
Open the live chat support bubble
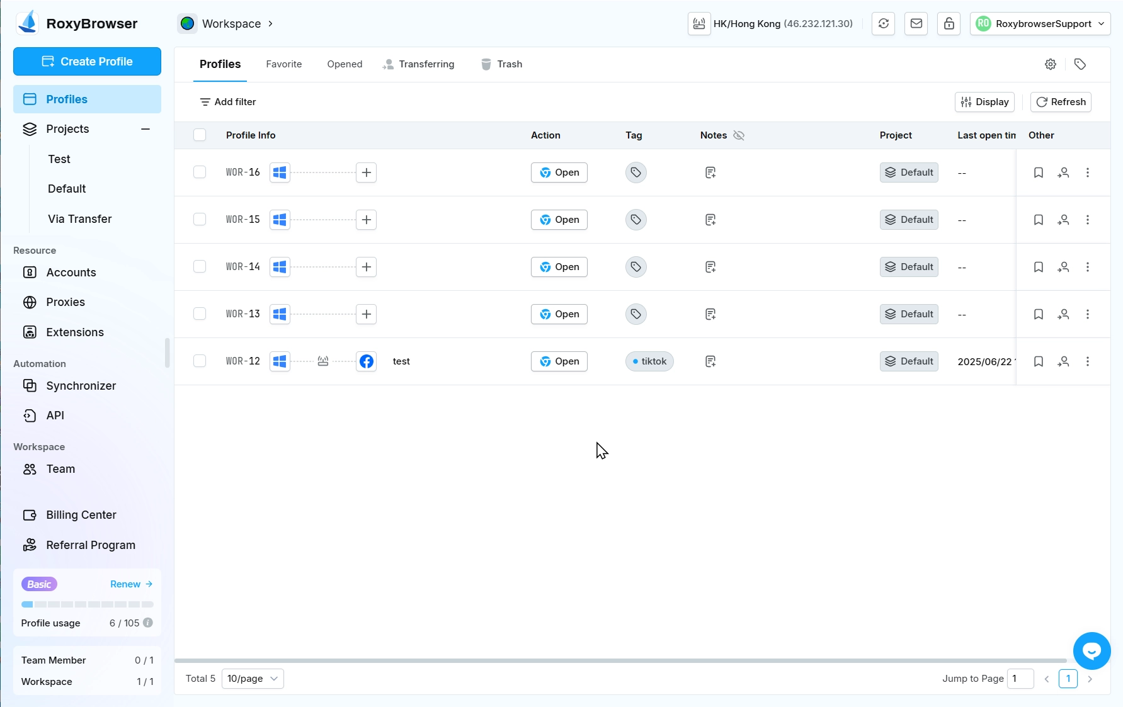point(1092,651)
